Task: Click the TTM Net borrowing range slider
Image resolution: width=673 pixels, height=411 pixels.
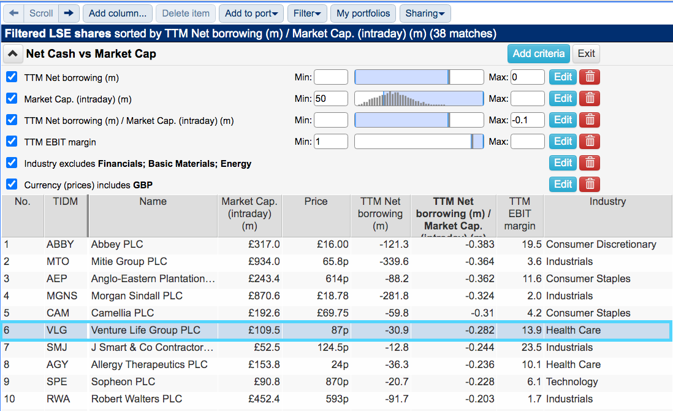Action: pos(419,77)
